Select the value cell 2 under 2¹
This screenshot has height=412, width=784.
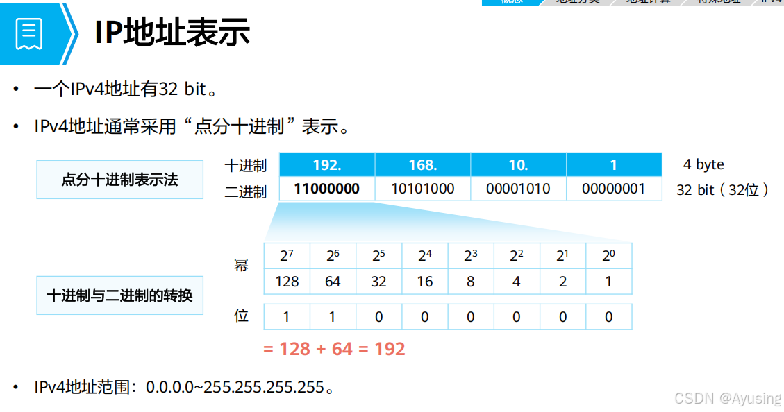pyautogui.click(x=562, y=282)
